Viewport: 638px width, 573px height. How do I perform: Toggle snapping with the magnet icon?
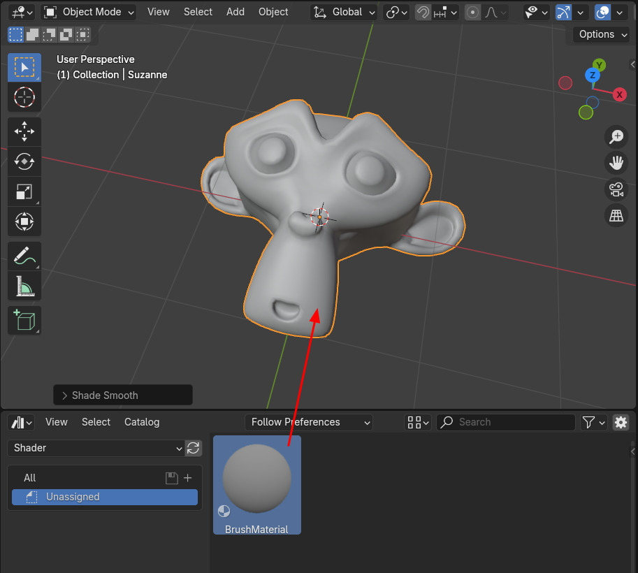click(423, 13)
